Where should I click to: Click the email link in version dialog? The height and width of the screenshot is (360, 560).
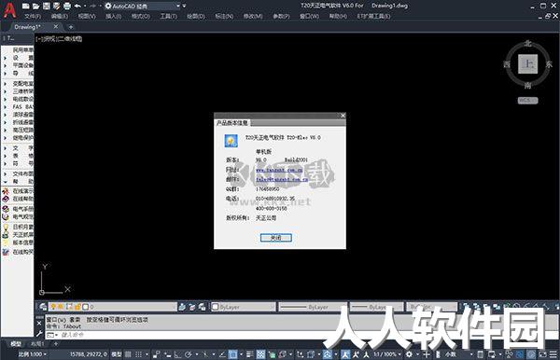[x=282, y=179]
